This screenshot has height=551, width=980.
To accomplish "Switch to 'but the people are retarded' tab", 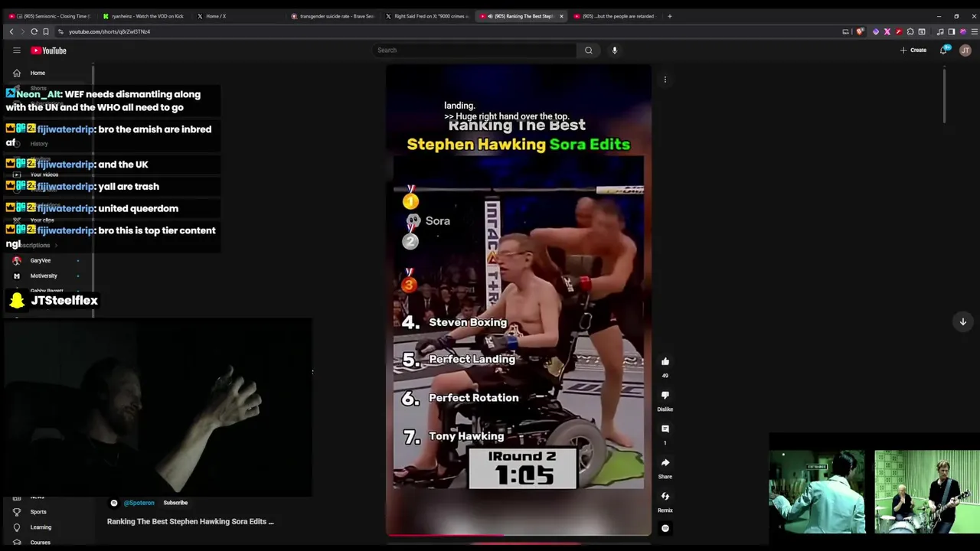I will pyautogui.click(x=616, y=16).
